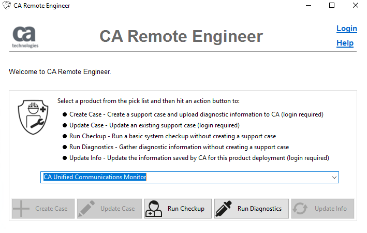Minimize the CA Remote Engineer window

pos(309,6)
